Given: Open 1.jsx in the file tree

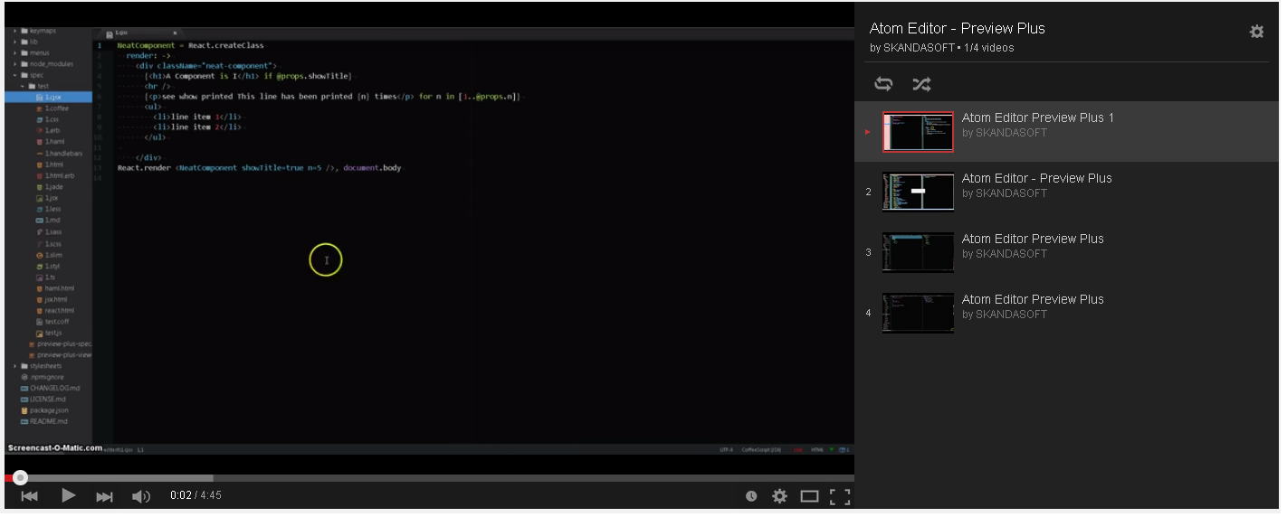Looking at the screenshot, I should pos(47,198).
